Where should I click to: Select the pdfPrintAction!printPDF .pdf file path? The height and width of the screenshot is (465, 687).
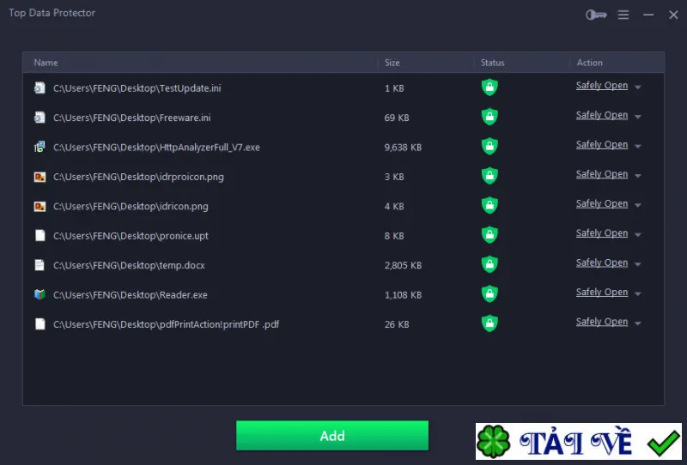click(x=166, y=324)
